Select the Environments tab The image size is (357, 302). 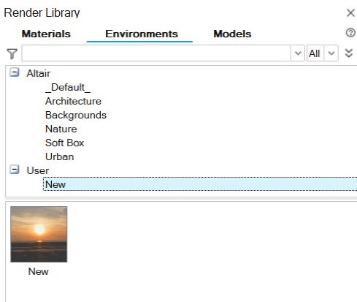tap(142, 34)
